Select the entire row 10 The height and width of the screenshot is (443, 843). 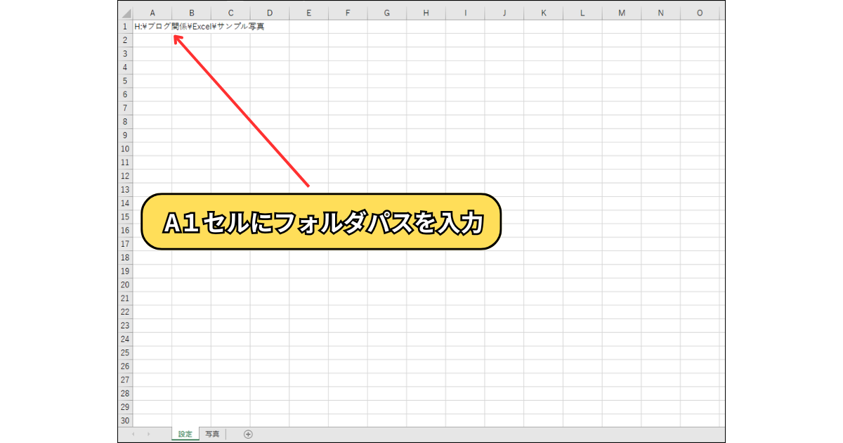point(125,149)
